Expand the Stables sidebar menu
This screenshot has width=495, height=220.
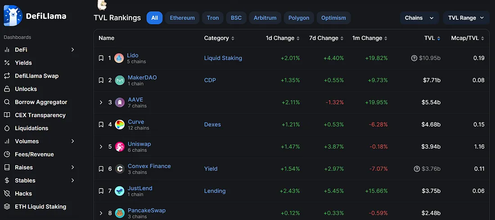pyautogui.click(x=72, y=180)
